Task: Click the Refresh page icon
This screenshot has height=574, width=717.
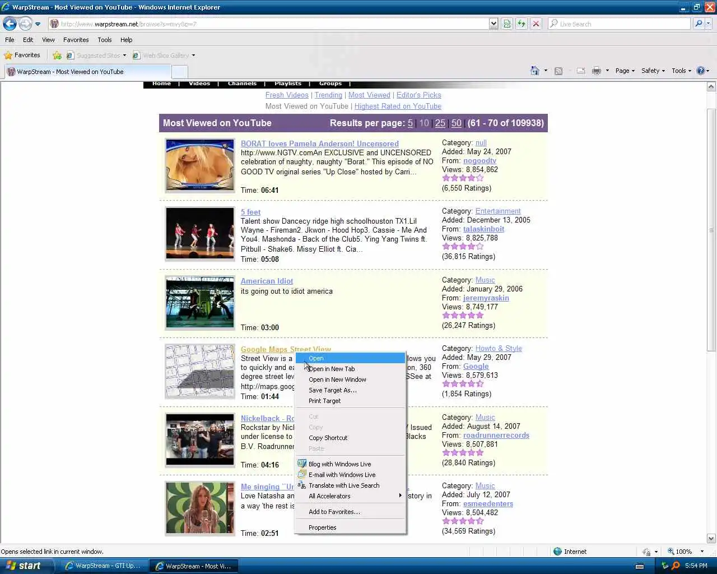Action: 522,24
